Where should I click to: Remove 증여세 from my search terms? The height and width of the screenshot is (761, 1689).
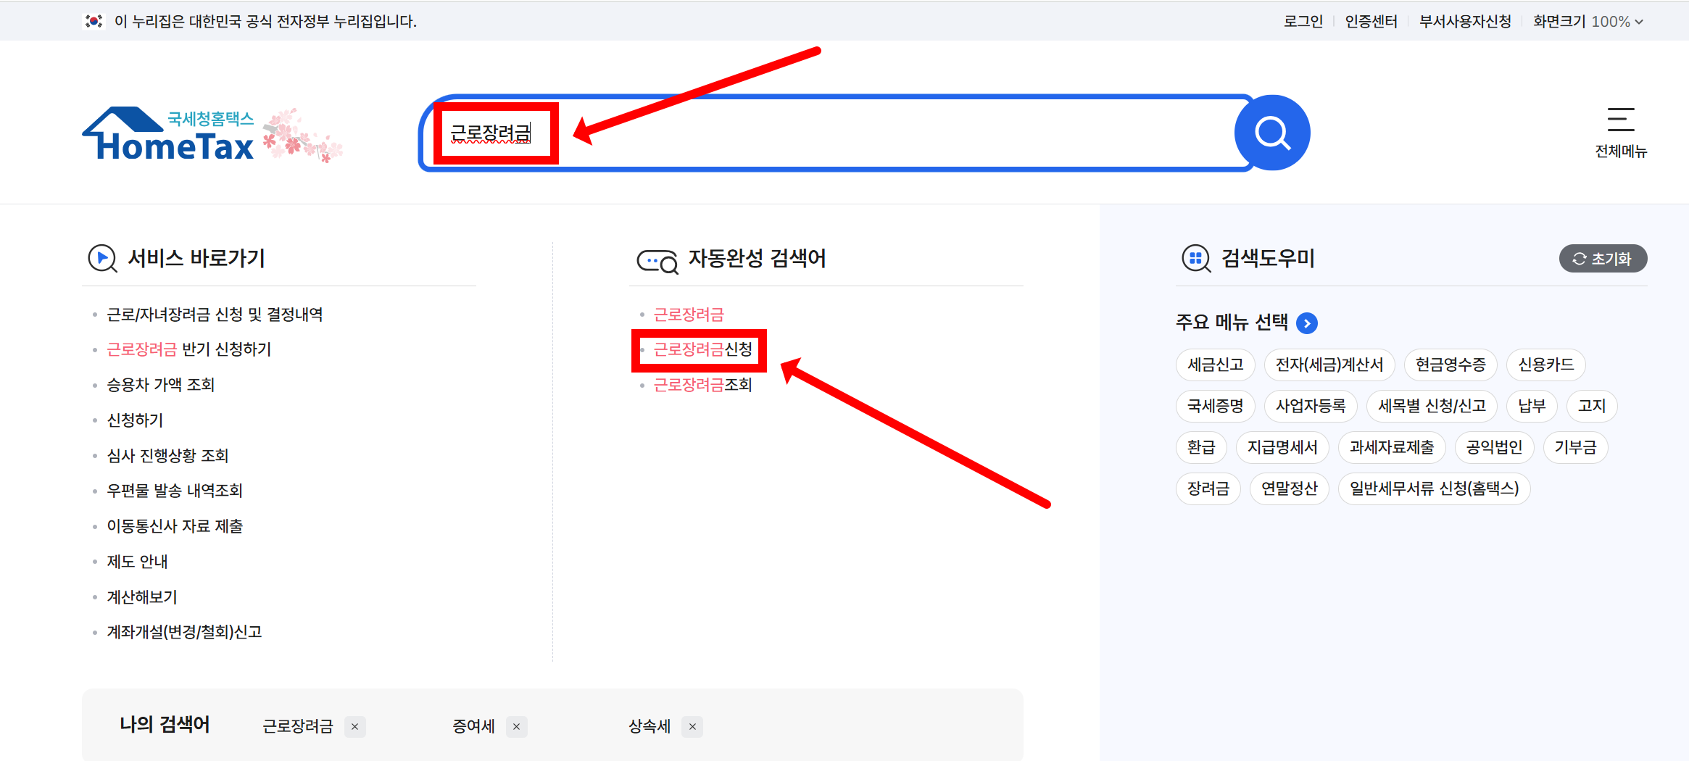[516, 726]
